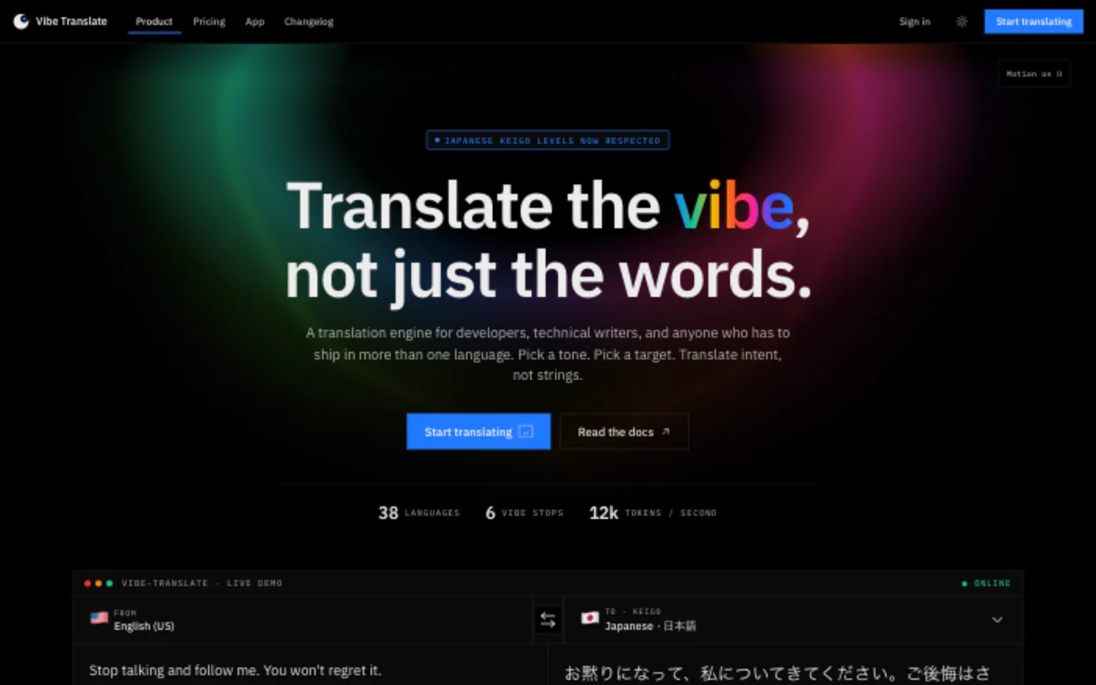Screen dimensions: 1096x685
Task: Click the Sign in link
Action: tap(914, 21)
